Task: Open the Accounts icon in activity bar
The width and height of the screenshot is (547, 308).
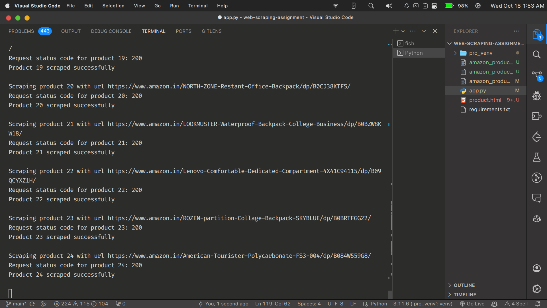Action: [x=536, y=268]
